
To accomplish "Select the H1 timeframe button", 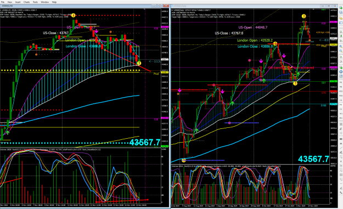I will (x=341, y=100).
